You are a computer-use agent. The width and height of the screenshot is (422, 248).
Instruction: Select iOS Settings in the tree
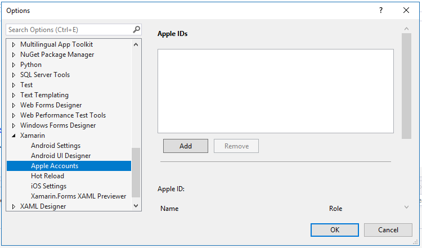point(48,186)
